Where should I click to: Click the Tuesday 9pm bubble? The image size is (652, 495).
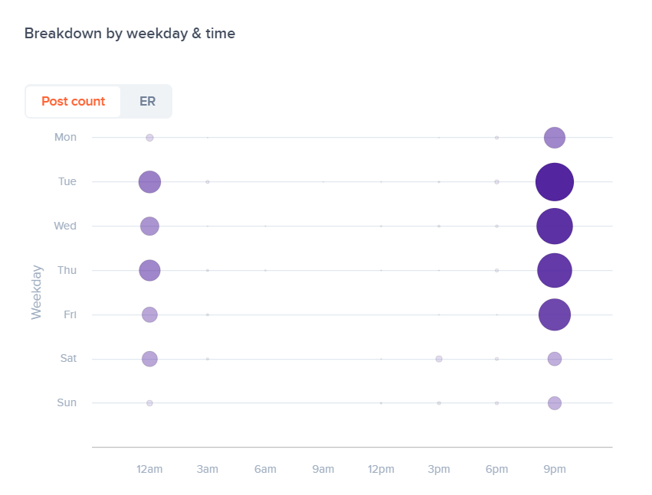click(555, 182)
